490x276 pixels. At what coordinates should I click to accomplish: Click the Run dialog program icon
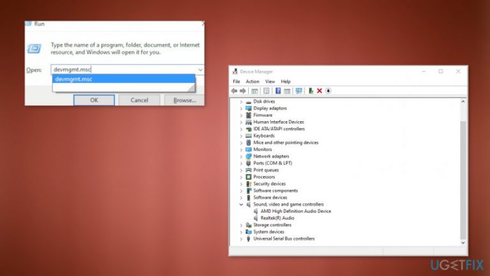pyautogui.click(x=34, y=48)
